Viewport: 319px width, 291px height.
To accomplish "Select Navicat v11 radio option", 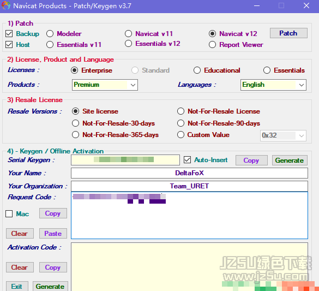I will 128,34.
